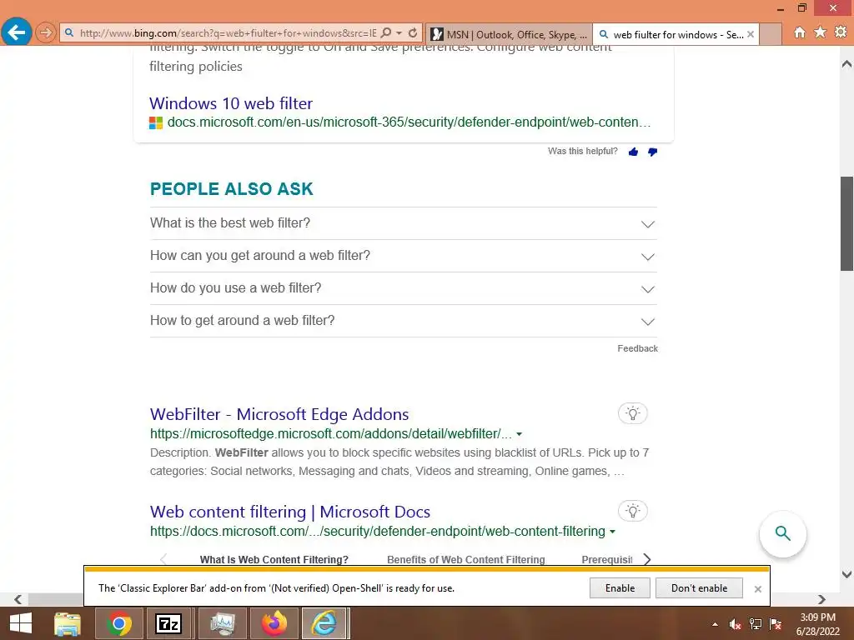This screenshot has width=854, height=640.
Task: Click the taskbar clock showing 3:09 PM
Action: pyautogui.click(x=817, y=624)
